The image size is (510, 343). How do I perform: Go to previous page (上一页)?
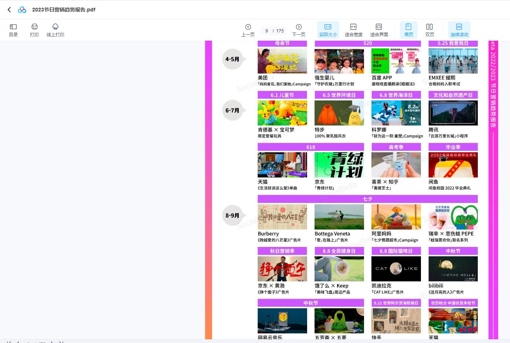(248, 30)
